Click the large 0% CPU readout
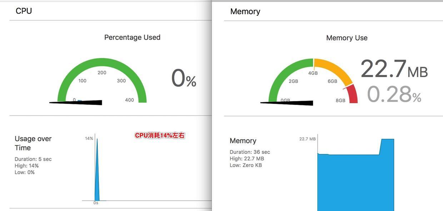The height and width of the screenshot is (211, 443). 184,79
